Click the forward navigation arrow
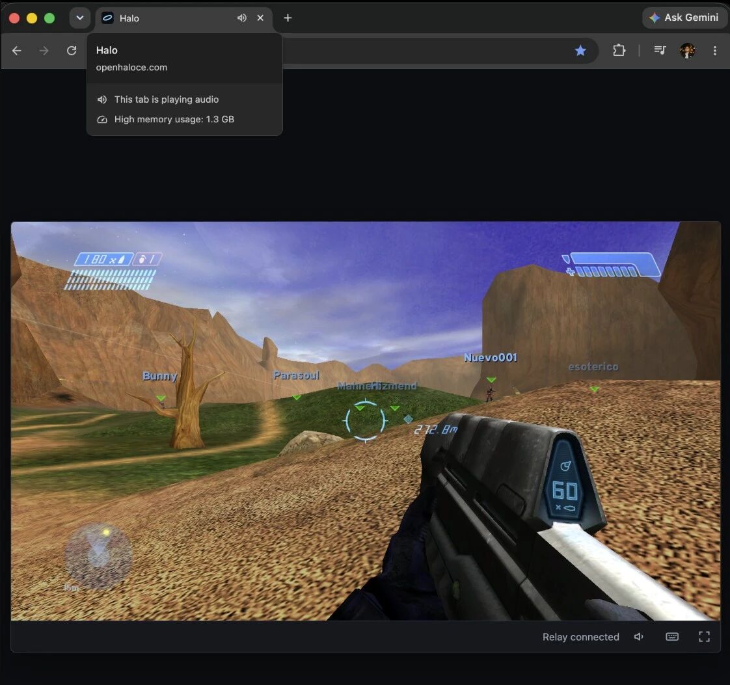The image size is (730, 685). (44, 51)
